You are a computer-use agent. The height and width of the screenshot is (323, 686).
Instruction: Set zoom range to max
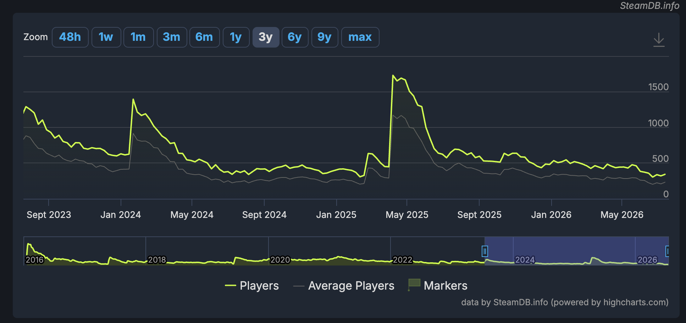coord(360,37)
